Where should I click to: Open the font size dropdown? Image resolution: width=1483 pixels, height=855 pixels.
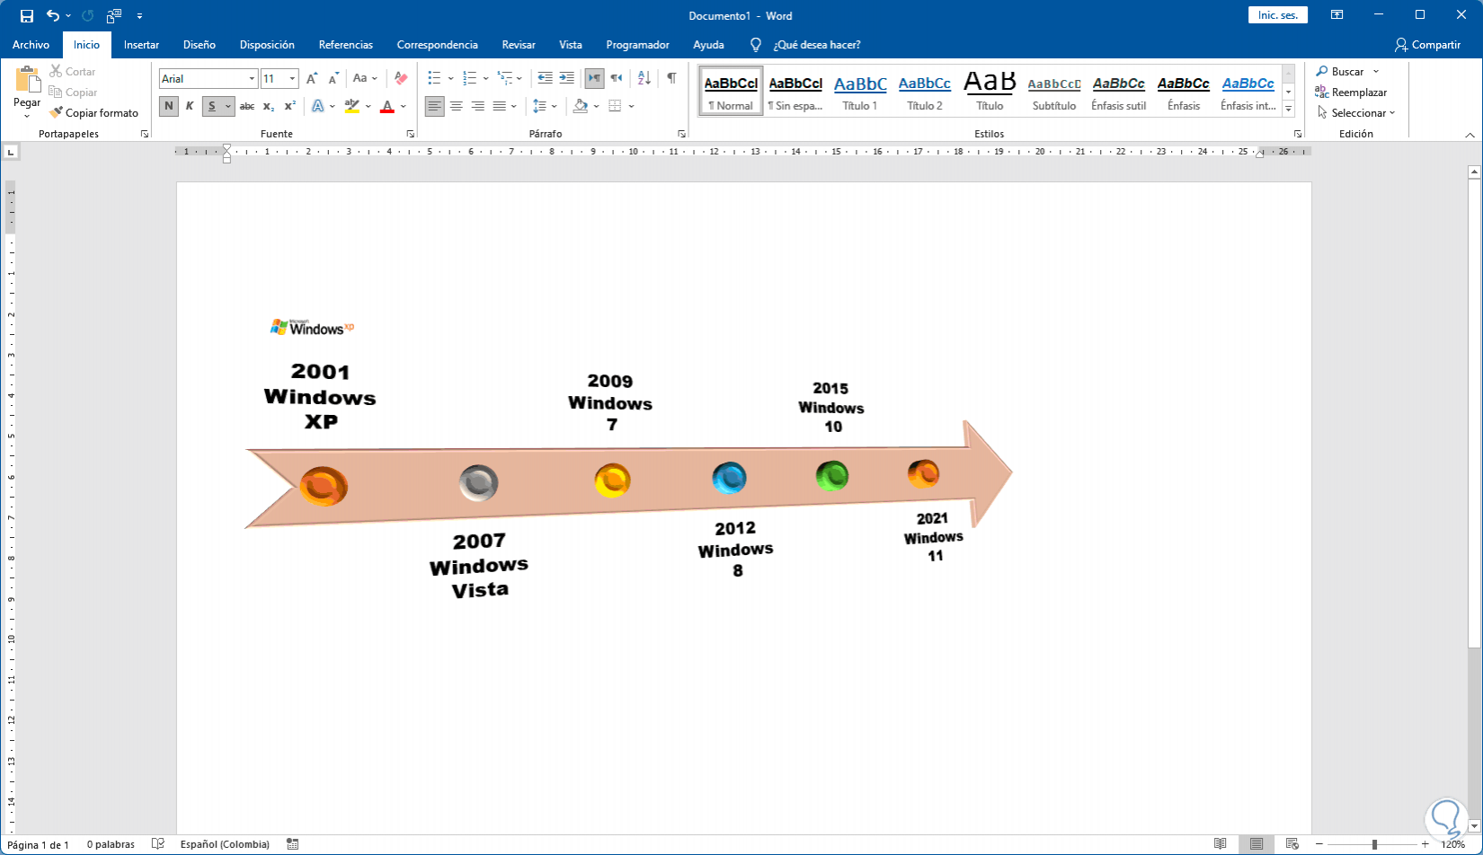pyautogui.click(x=292, y=79)
